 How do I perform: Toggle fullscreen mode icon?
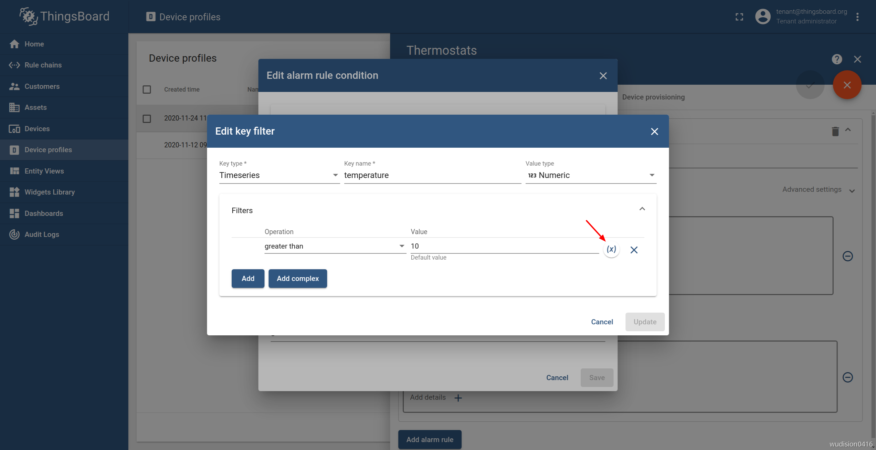(x=739, y=17)
